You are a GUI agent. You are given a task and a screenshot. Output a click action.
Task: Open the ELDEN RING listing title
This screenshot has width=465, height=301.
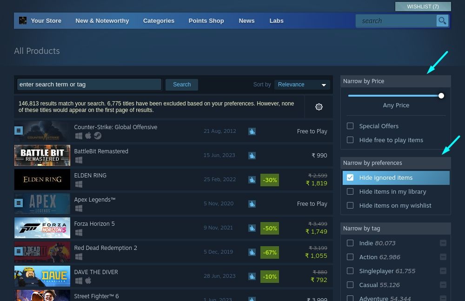coord(90,176)
